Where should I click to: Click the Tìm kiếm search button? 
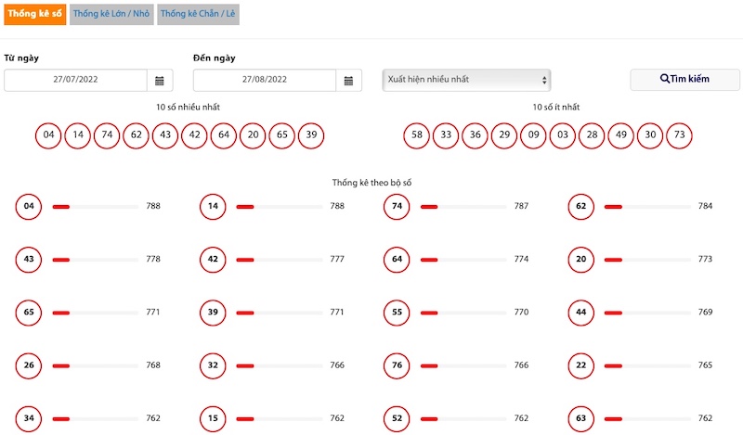(684, 80)
